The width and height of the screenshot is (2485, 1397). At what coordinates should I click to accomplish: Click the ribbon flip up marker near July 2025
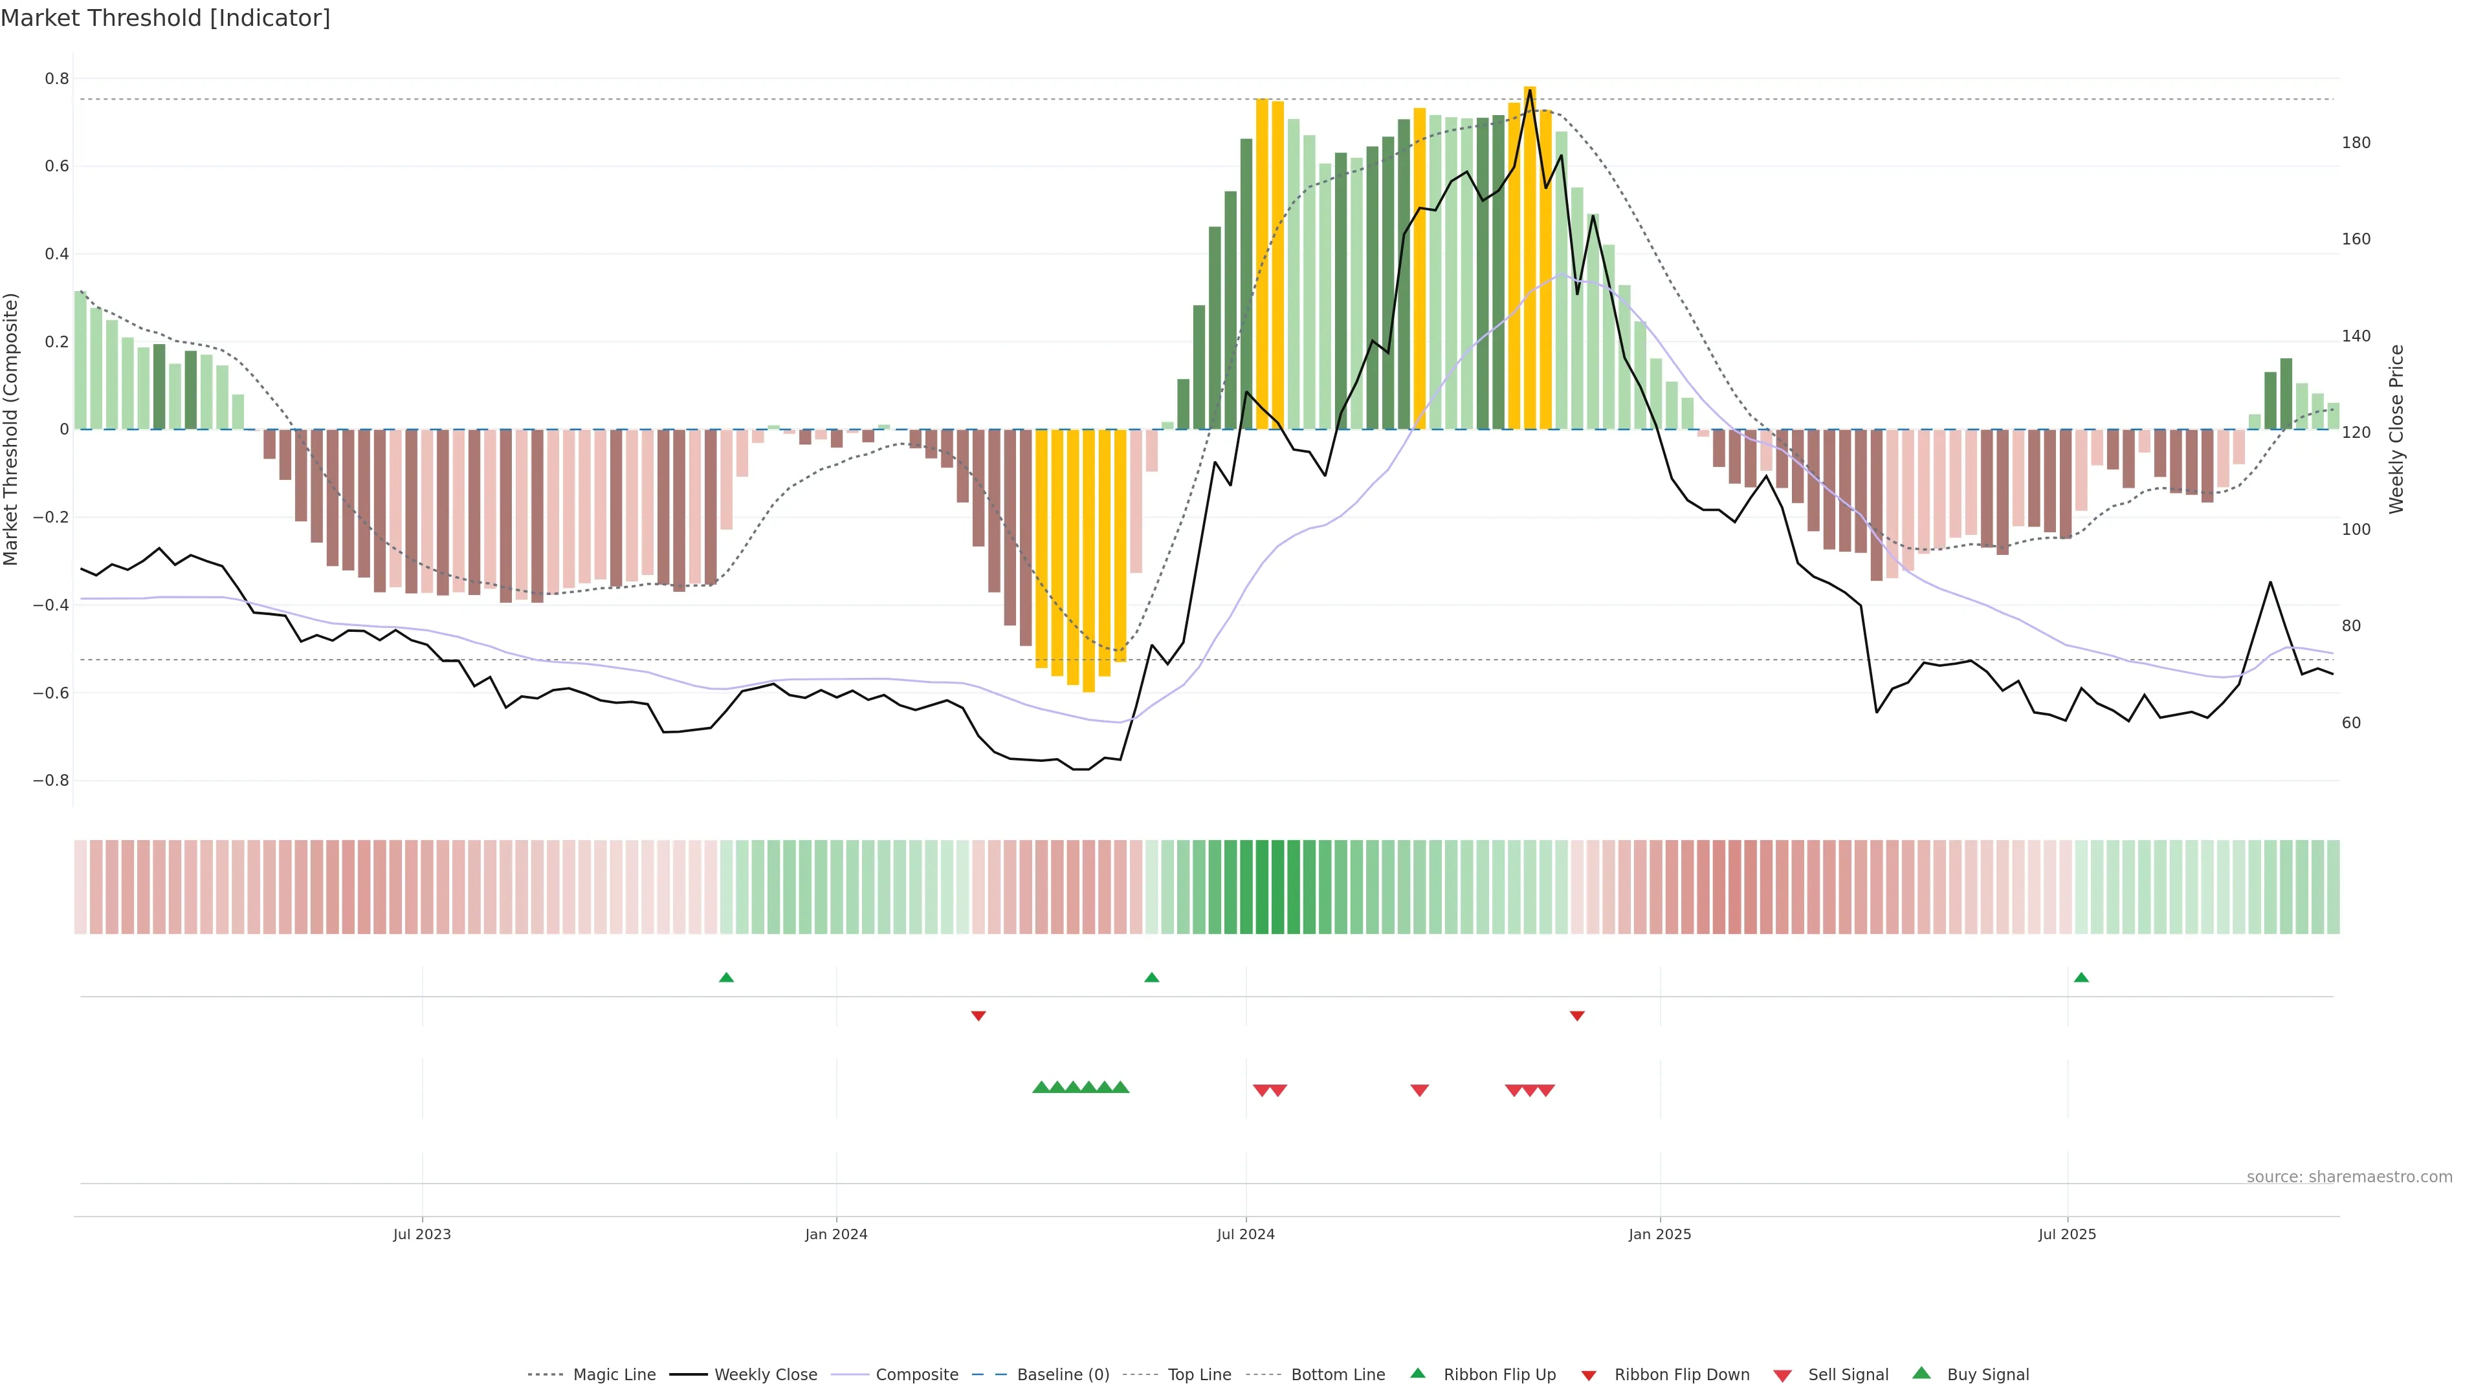tap(2081, 978)
